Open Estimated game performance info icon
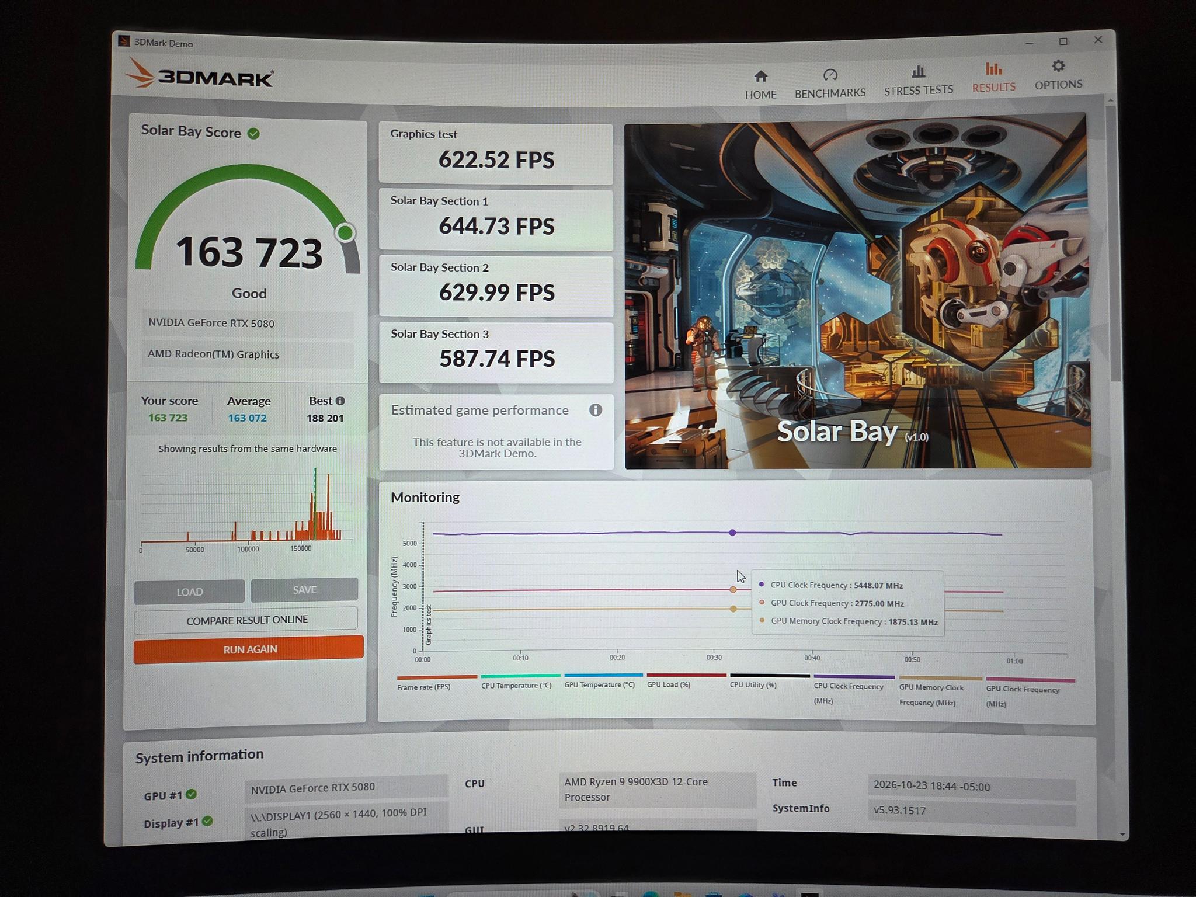Viewport: 1196px width, 897px height. (595, 410)
